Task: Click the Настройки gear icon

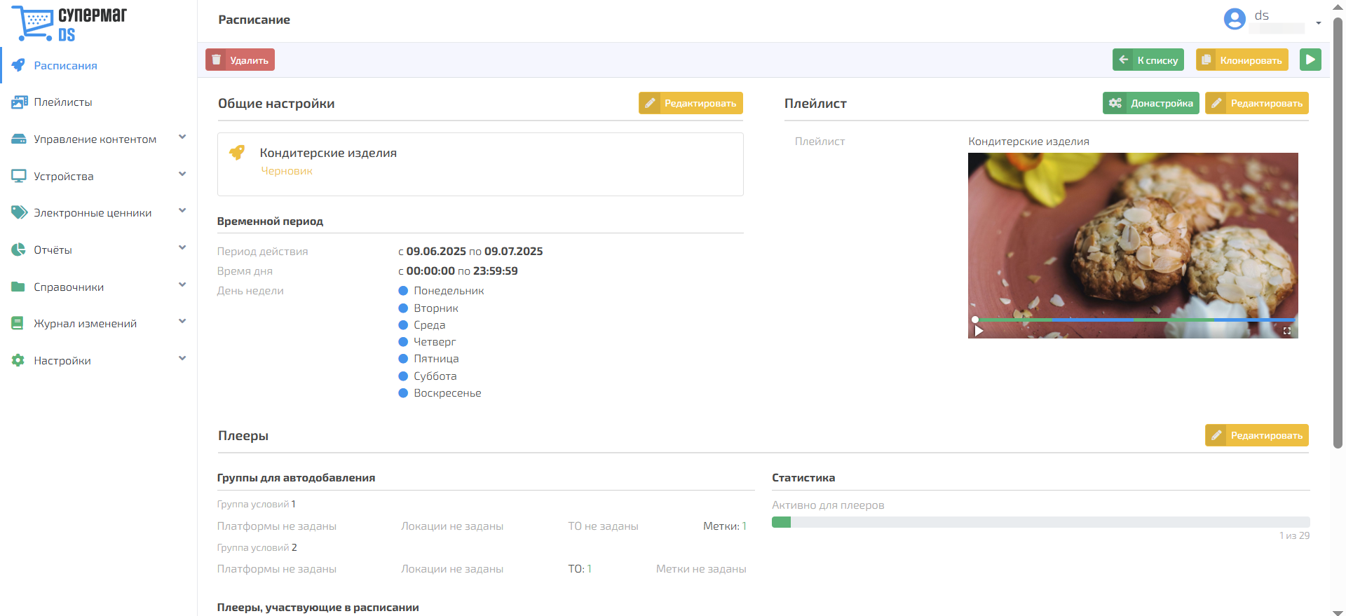Action: (x=18, y=360)
